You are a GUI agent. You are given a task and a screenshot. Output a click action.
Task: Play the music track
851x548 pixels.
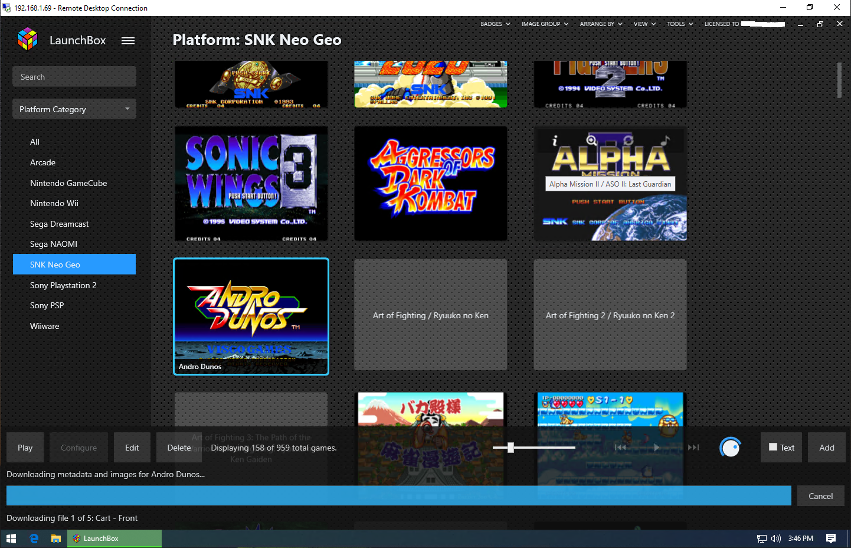click(656, 448)
